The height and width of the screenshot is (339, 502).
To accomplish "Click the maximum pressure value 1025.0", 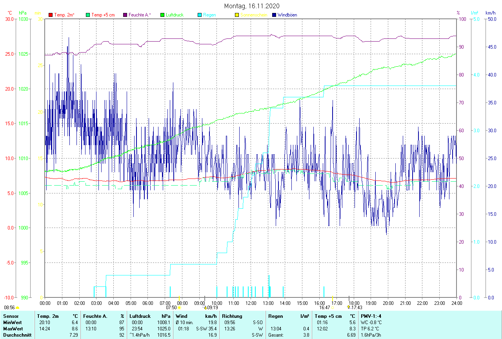I will (x=163, y=328).
